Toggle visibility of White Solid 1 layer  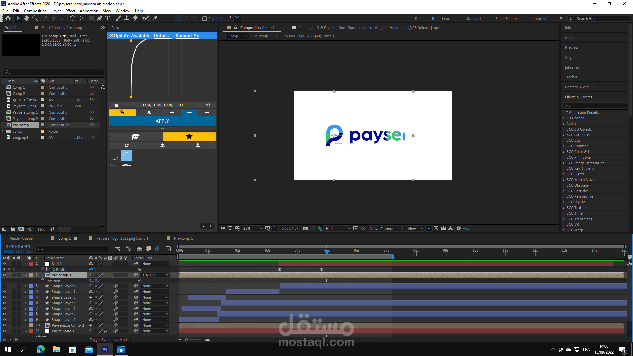(4, 331)
